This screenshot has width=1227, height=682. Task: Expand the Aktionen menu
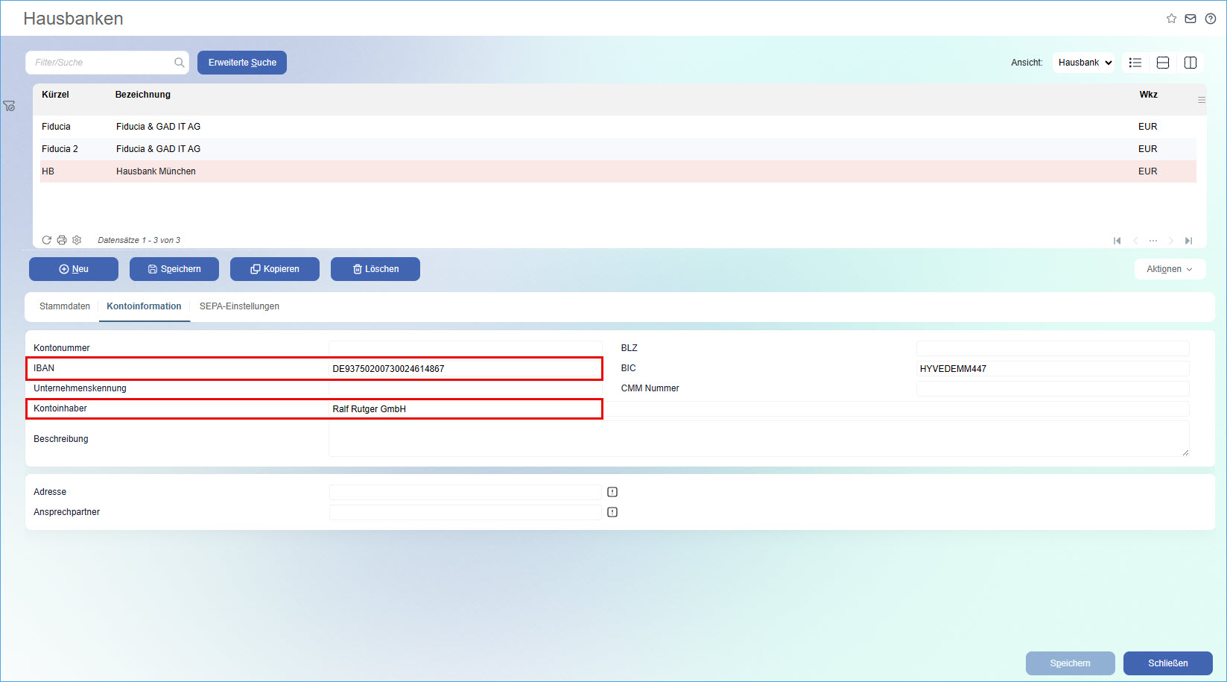click(x=1170, y=269)
